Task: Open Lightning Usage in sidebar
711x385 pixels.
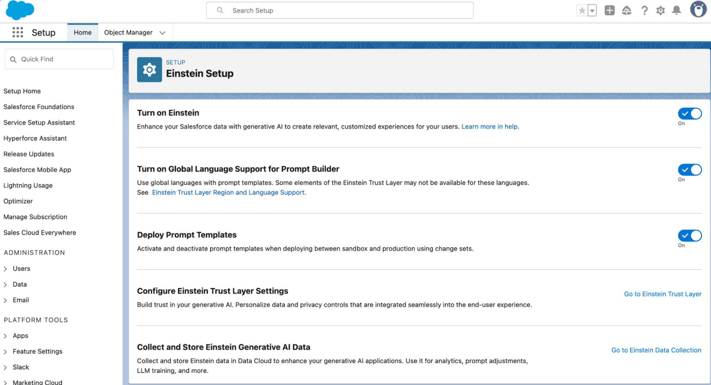Action: pos(28,185)
